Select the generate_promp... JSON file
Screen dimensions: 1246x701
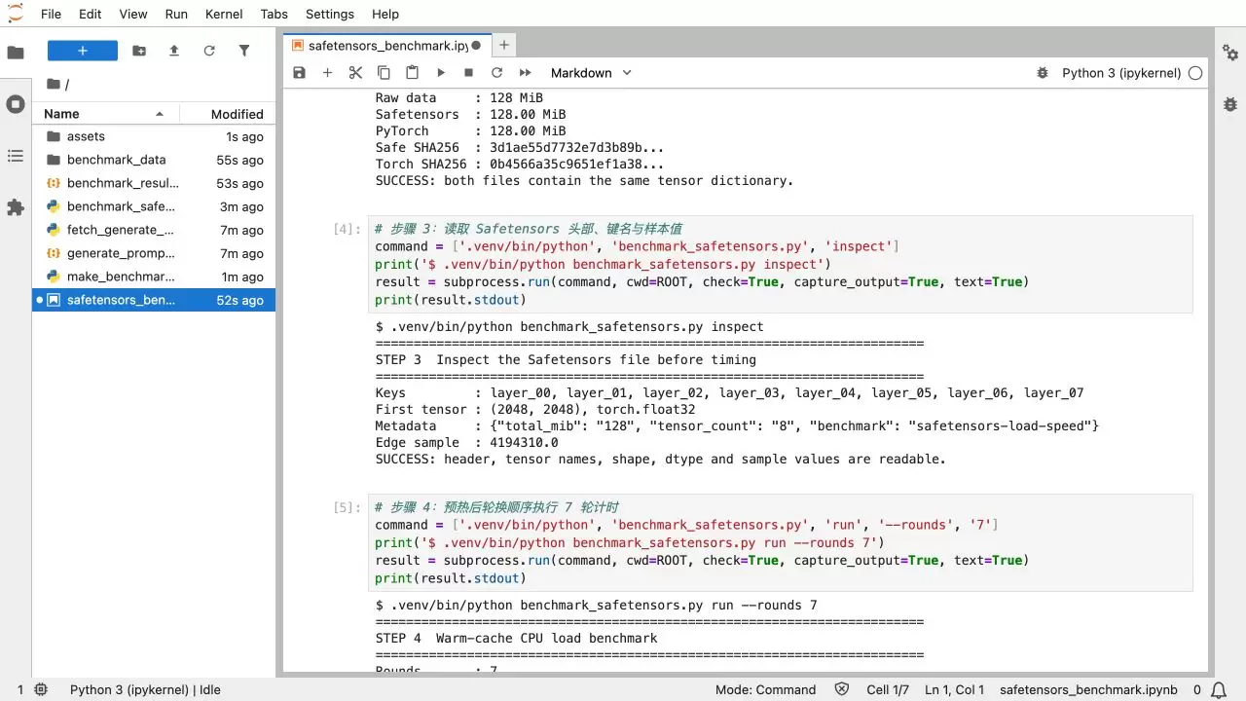coord(154,253)
